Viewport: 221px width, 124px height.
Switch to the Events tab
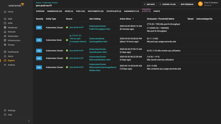point(157,11)
